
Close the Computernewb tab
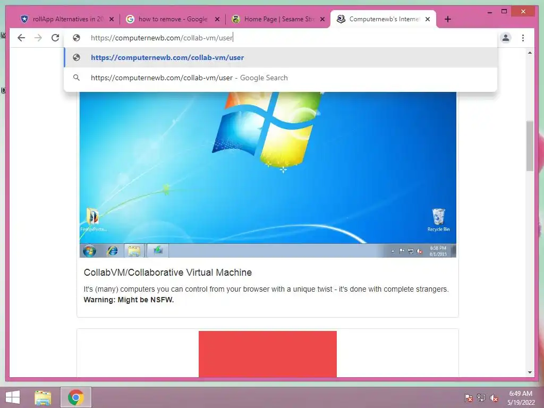click(428, 19)
